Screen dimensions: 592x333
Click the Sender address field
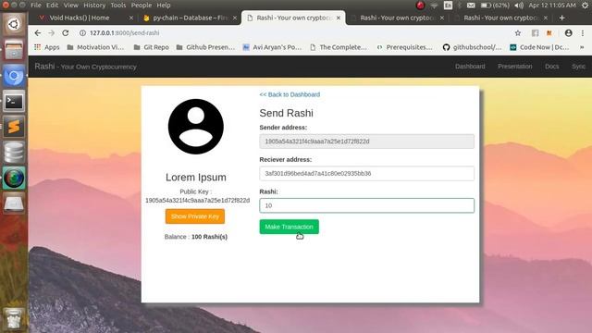pyautogui.click(x=366, y=142)
